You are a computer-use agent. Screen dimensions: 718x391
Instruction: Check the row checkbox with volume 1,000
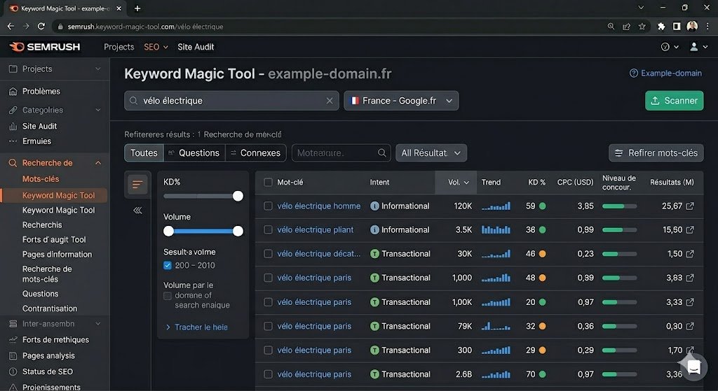click(x=269, y=278)
